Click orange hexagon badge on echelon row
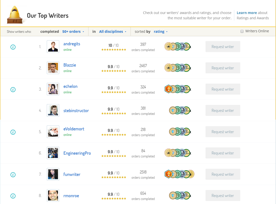Screen dimensions: 276x204 pyautogui.click(x=168, y=89)
